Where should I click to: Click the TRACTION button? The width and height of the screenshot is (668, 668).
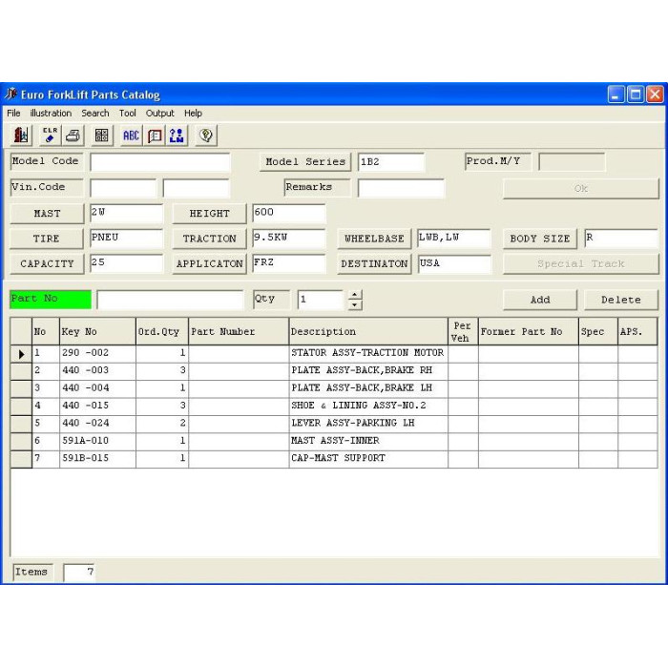coord(209,239)
